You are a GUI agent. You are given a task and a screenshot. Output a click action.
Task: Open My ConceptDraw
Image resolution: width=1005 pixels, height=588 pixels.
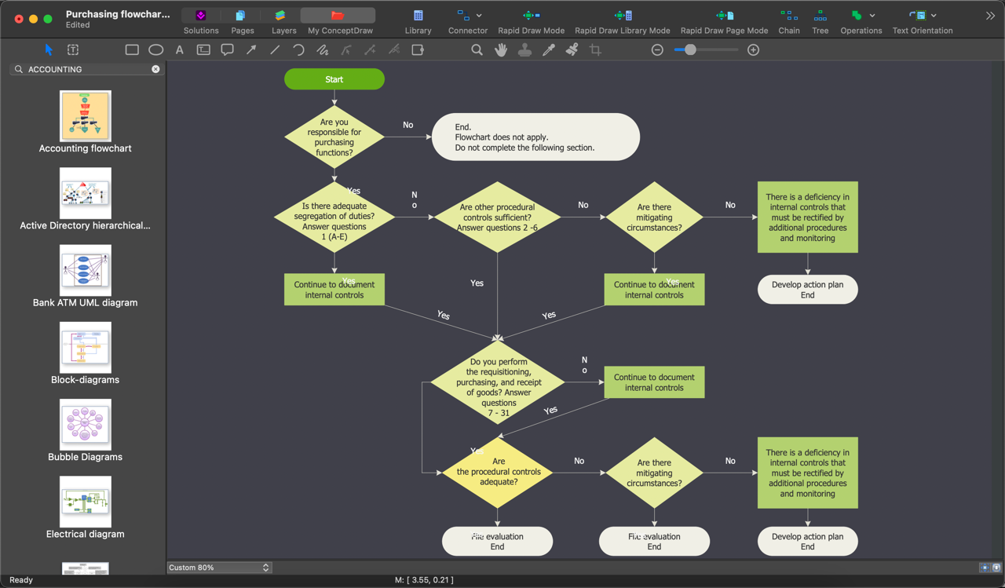point(337,20)
